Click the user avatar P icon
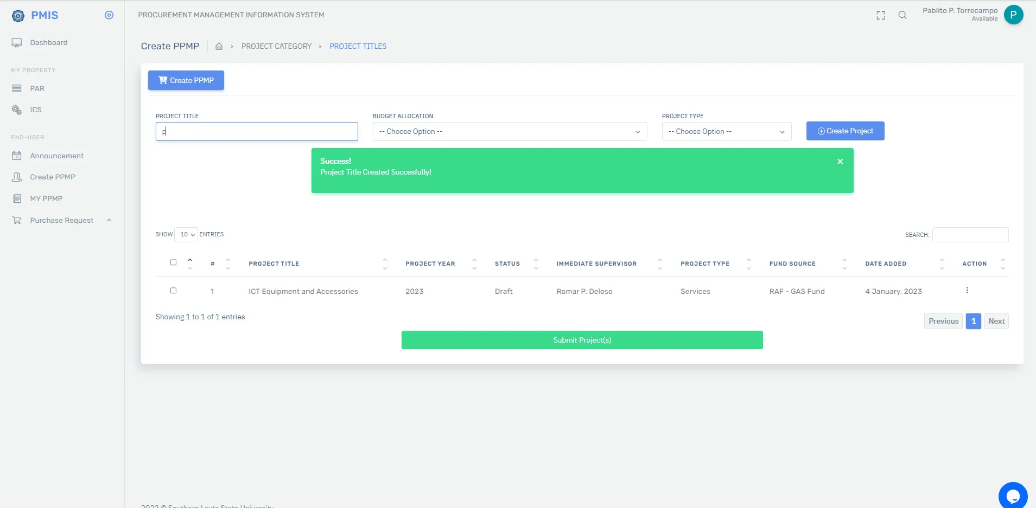This screenshot has width=1036, height=508. coord(1013,15)
